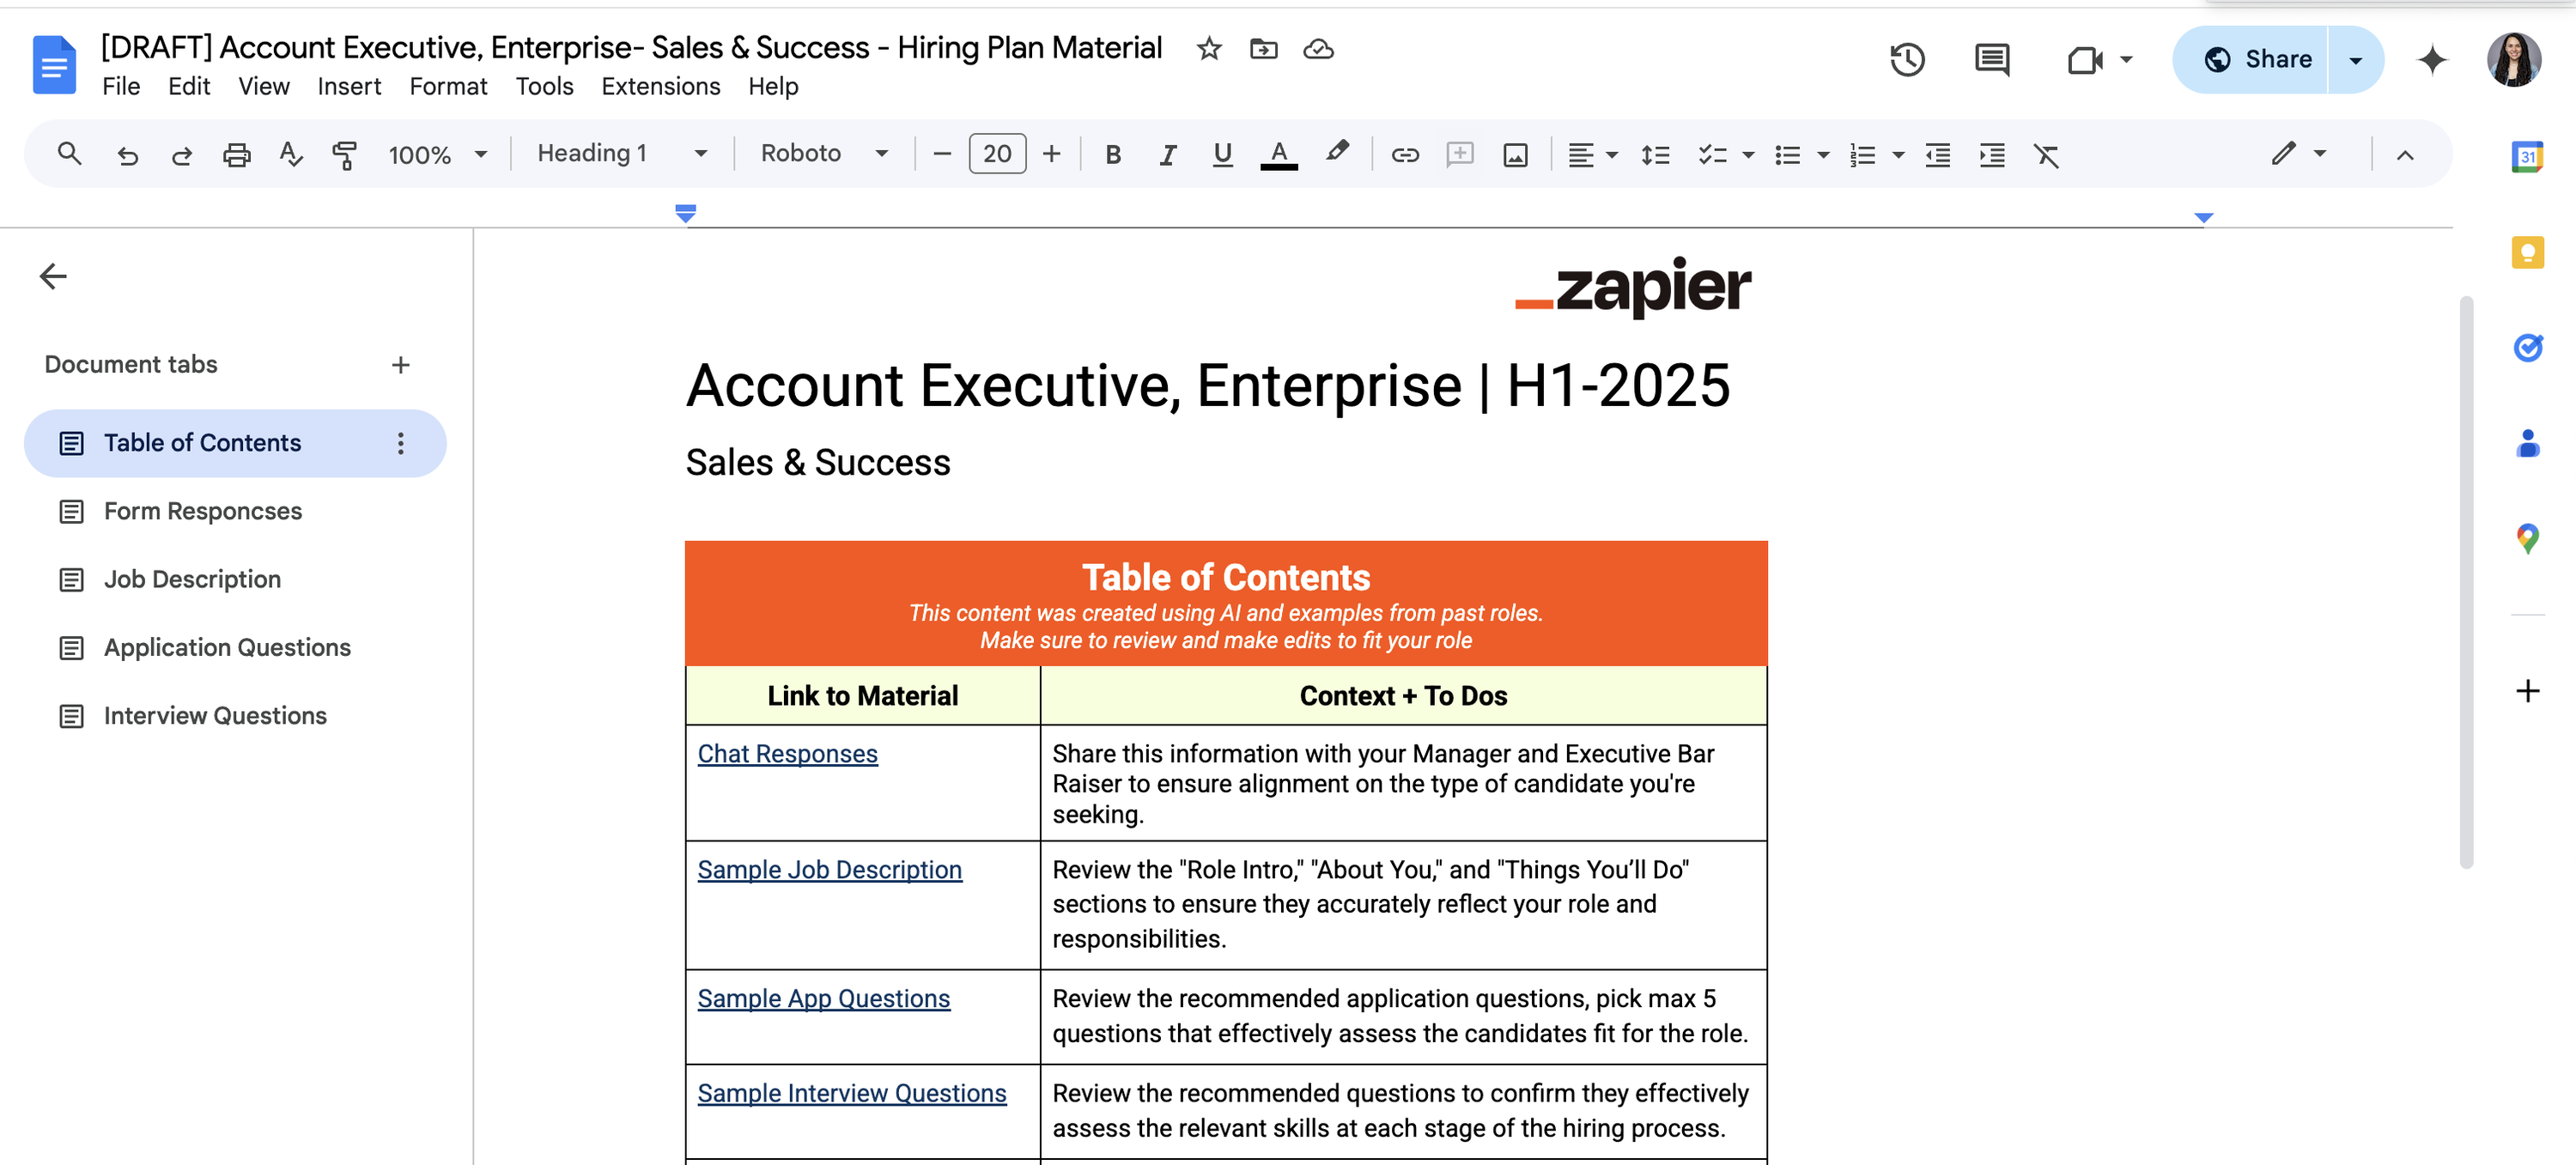Switch to the Job Description tab
The width and height of the screenshot is (2576, 1165).
pos(192,579)
